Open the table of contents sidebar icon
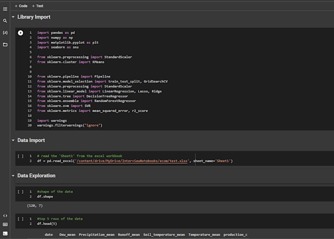The width and height of the screenshot is (334, 239). 5,9
